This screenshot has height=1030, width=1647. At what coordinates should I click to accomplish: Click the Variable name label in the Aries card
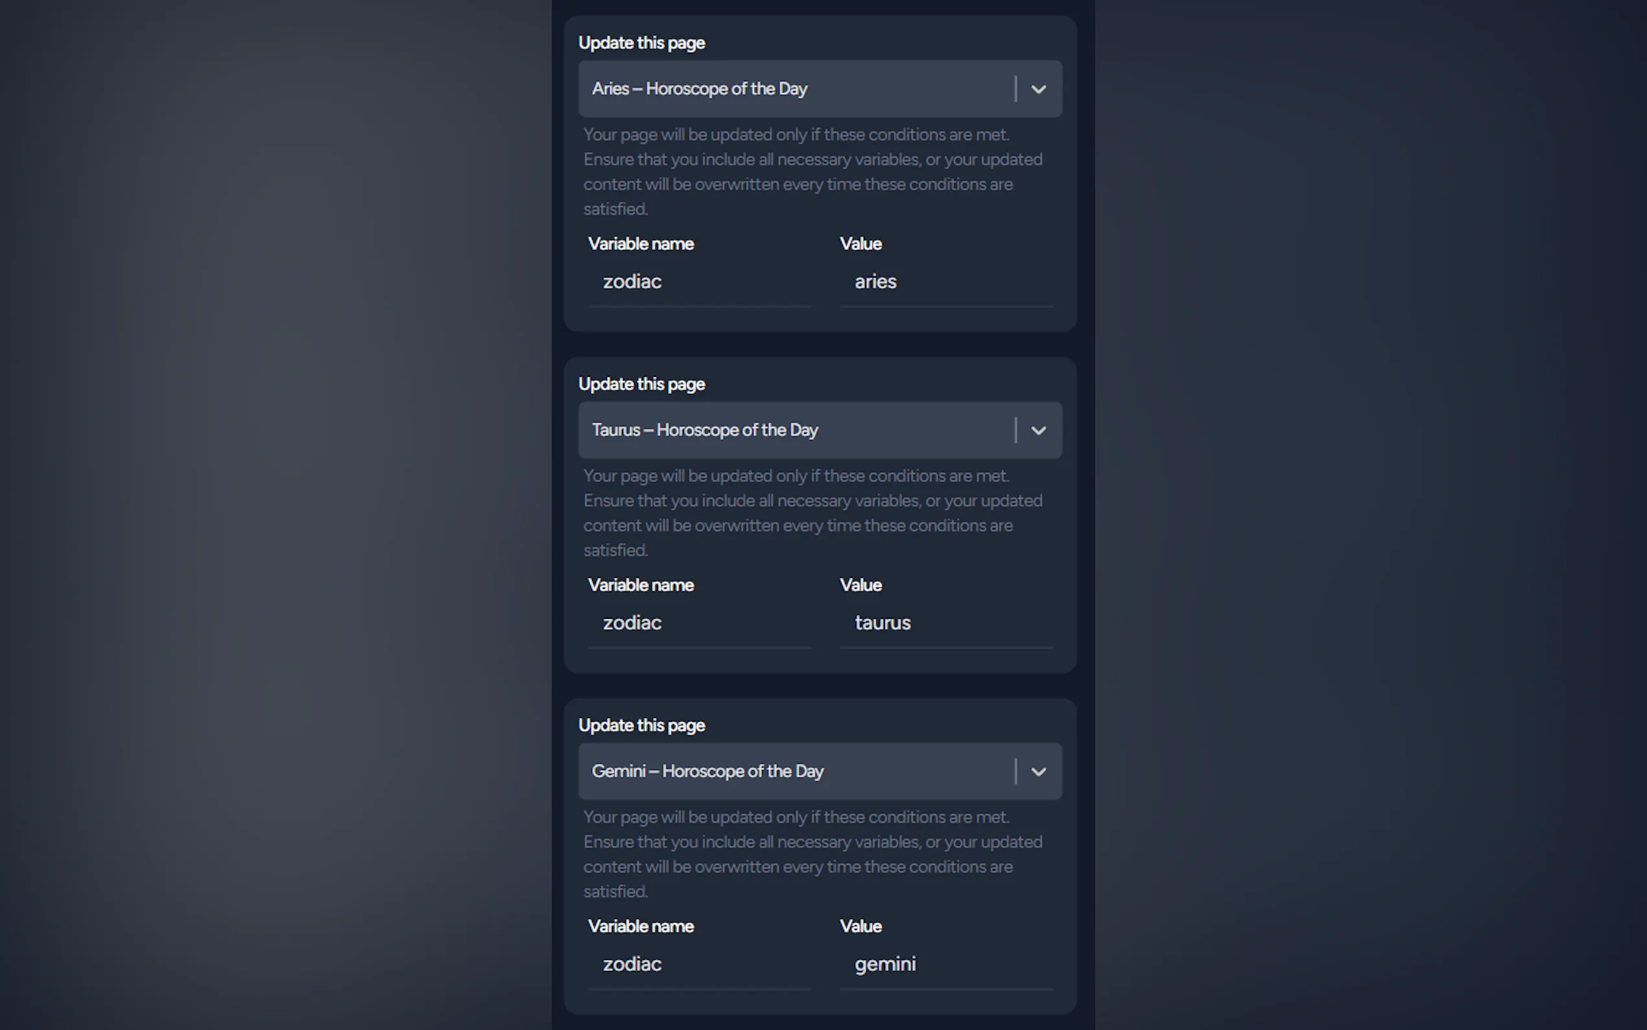(x=641, y=244)
